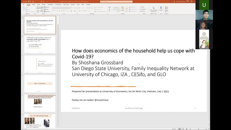Open the Transitions ribbon tab

pos(50,5)
